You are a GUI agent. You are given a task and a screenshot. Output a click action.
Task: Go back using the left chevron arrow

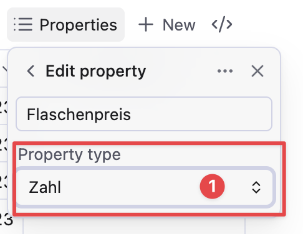(31, 71)
